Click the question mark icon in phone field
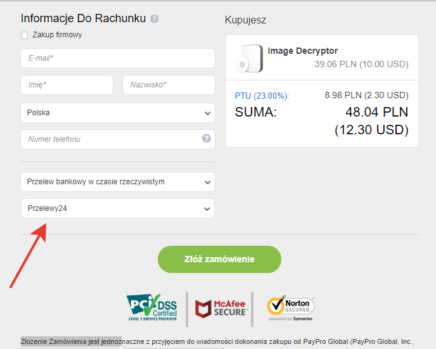Viewport: 436px width, 349px height. click(206, 139)
